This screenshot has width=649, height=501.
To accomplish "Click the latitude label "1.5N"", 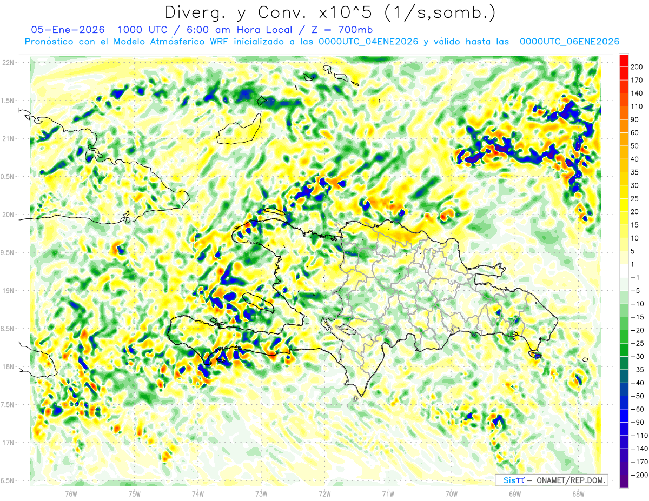I will [x=8, y=101].
